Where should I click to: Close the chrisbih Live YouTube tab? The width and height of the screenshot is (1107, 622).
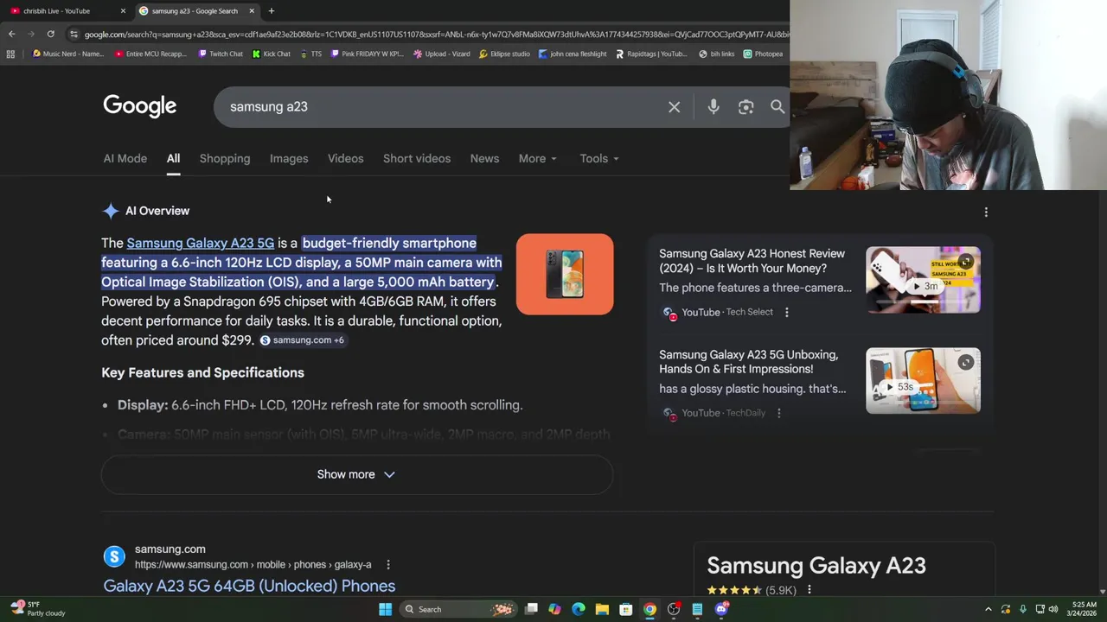point(123,10)
